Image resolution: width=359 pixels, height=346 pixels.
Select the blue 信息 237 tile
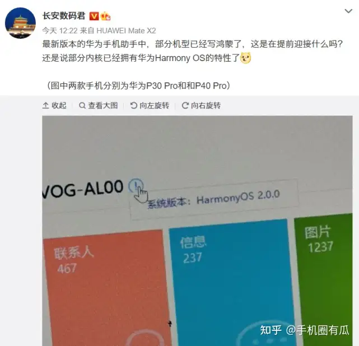point(232,283)
